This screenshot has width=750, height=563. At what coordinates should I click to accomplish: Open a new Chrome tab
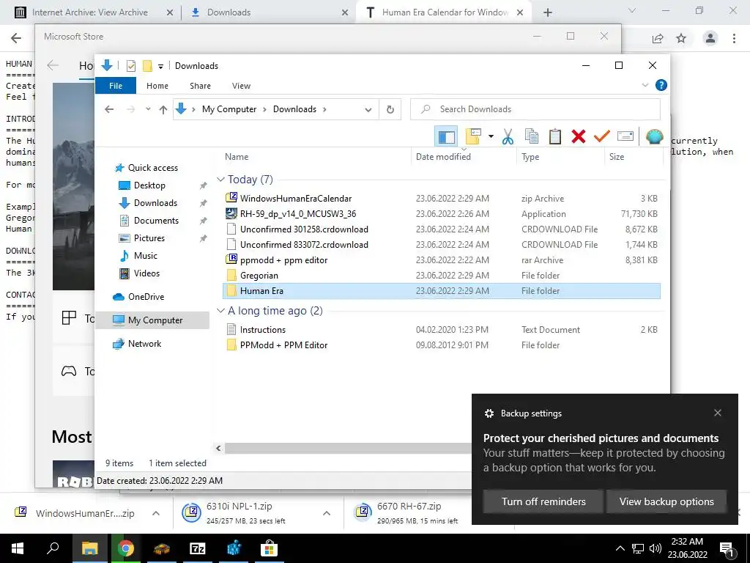click(548, 12)
